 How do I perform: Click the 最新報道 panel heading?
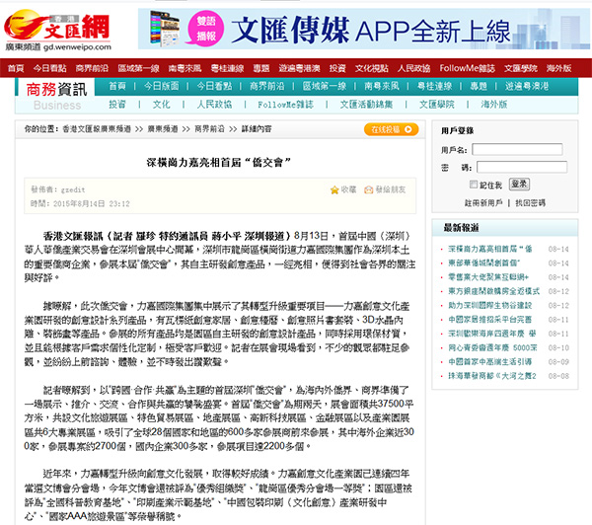[x=462, y=227]
